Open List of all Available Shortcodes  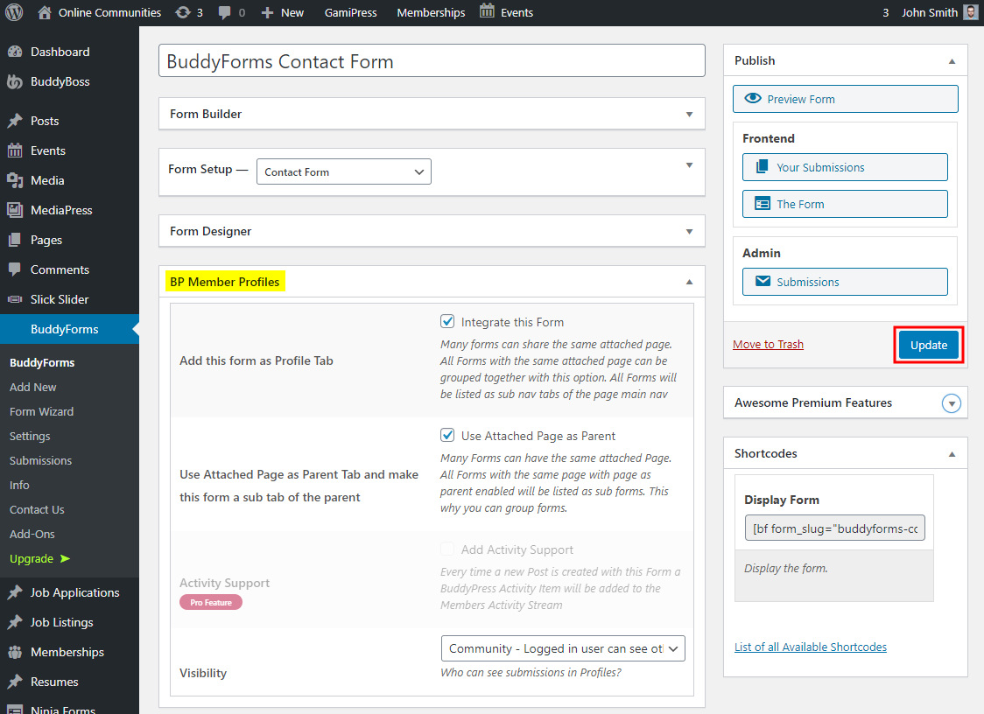pyautogui.click(x=810, y=647)
